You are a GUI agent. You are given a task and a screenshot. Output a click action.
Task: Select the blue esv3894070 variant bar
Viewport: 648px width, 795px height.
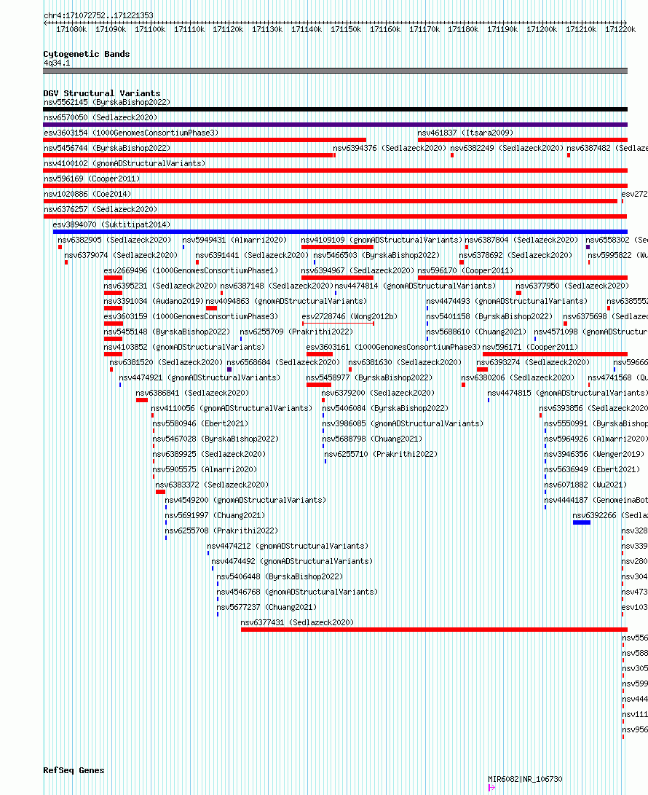[x=340, y=232]
